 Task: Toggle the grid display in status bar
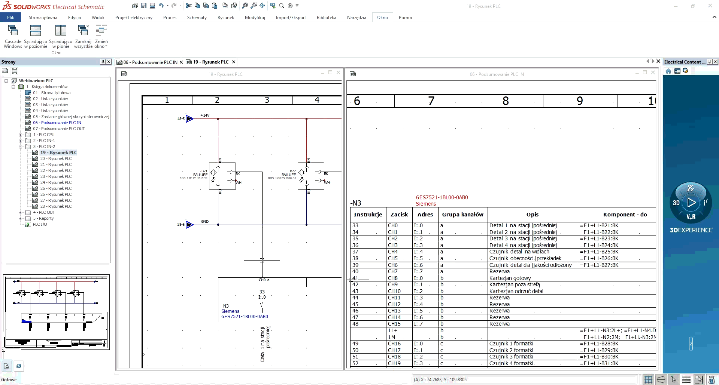(648, 380)
